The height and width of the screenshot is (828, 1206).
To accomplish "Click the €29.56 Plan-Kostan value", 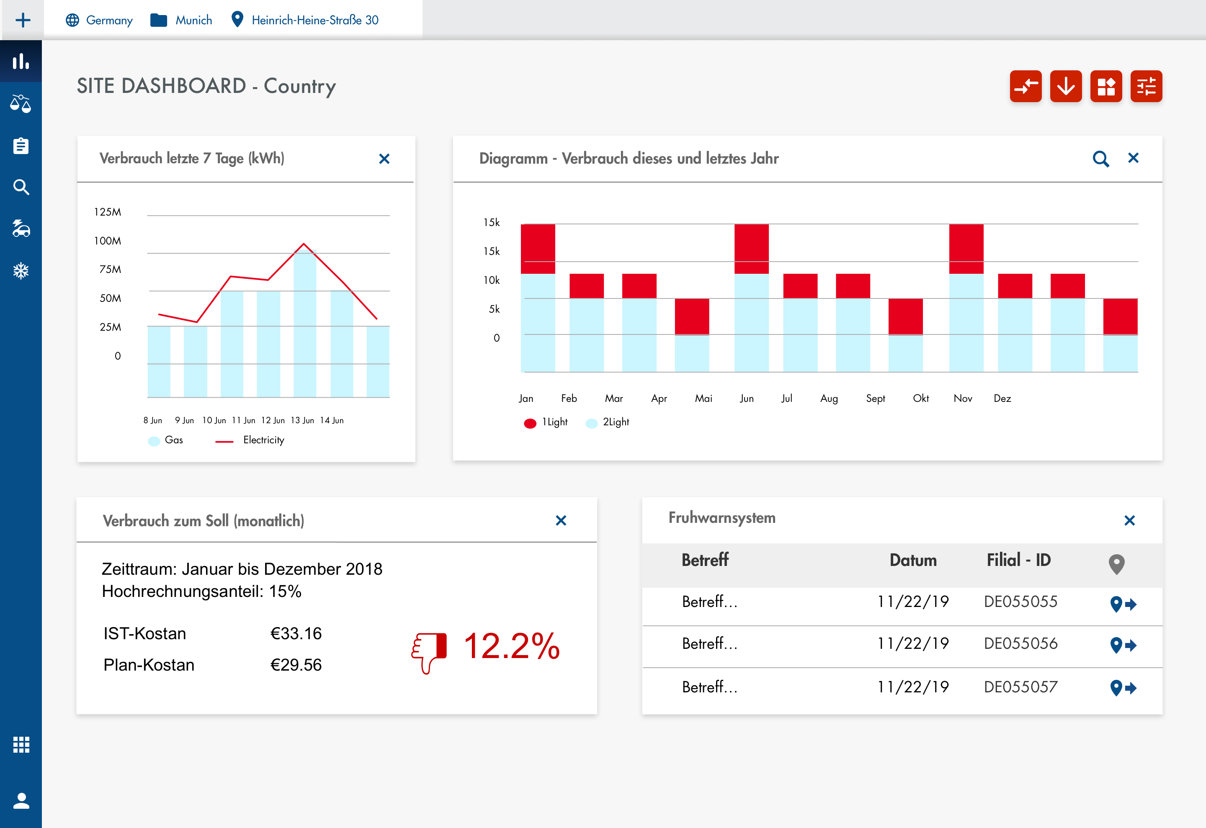I will tap(296, 665).
